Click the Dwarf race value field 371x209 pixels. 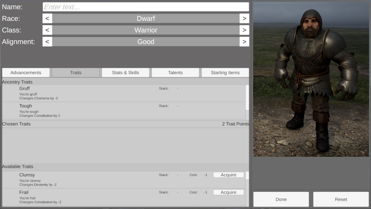click(x=146, y=19)
